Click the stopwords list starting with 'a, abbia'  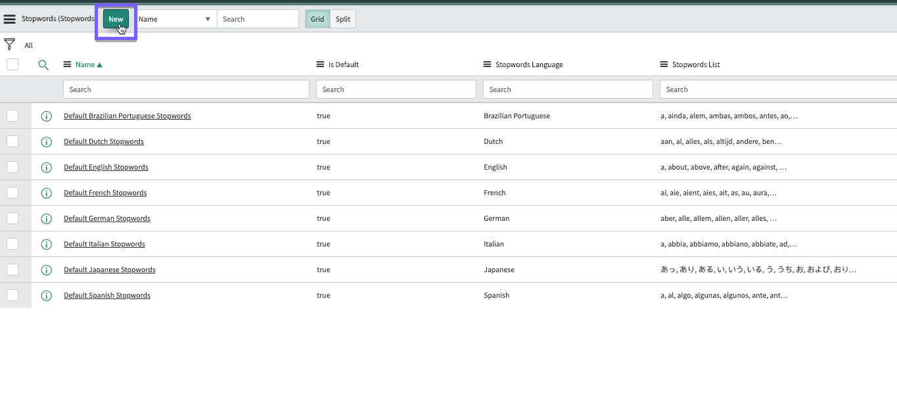pos(728,244)
